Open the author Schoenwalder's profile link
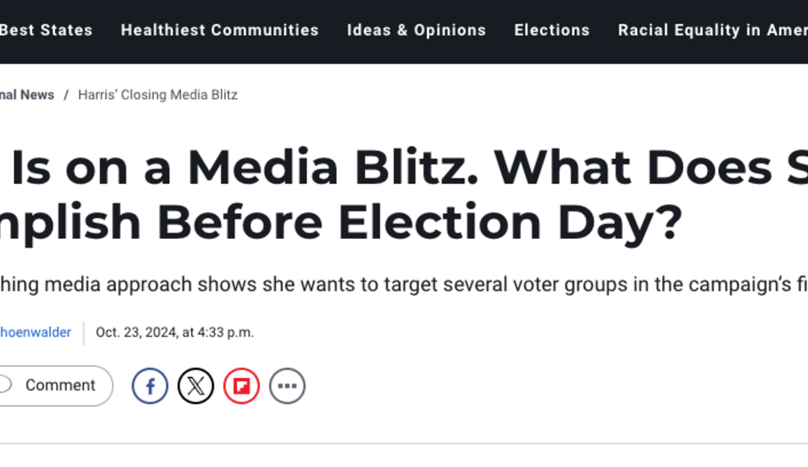The width and height of the screenshot is (808, 467). pyautogui.click(x=35, y=332)
